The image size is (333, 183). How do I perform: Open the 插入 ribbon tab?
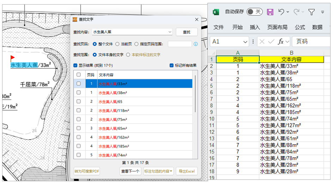(x=255, y=27)
